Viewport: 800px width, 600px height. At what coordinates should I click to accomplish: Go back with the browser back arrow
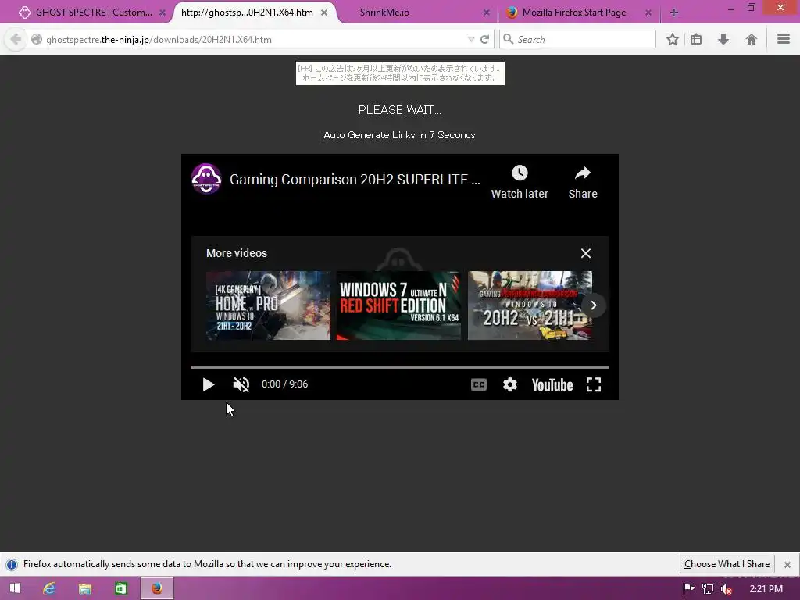click(x=16, y=39)
